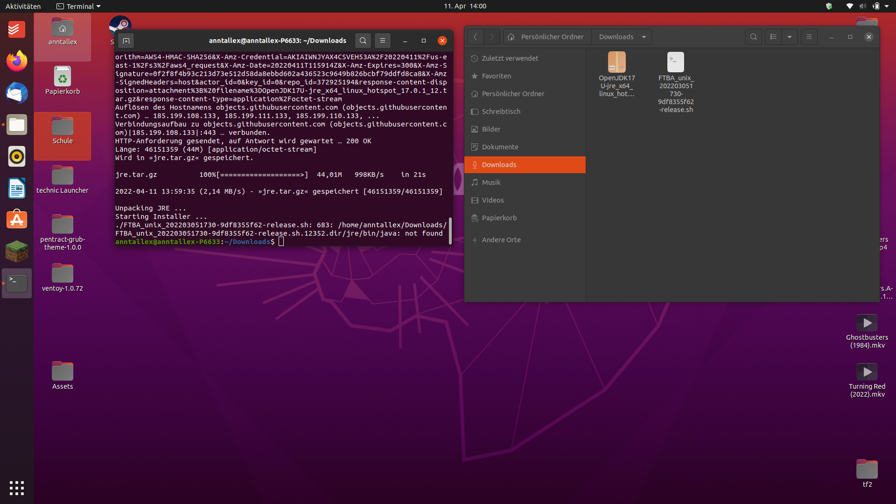Select the technic Launcher desktop folder
The image size is (896, 504).
click(x=63, y=180)
